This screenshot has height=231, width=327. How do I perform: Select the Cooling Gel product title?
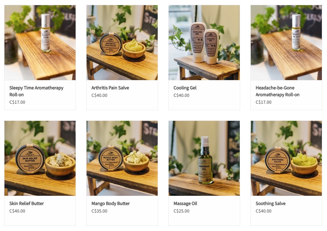[185, 88]
